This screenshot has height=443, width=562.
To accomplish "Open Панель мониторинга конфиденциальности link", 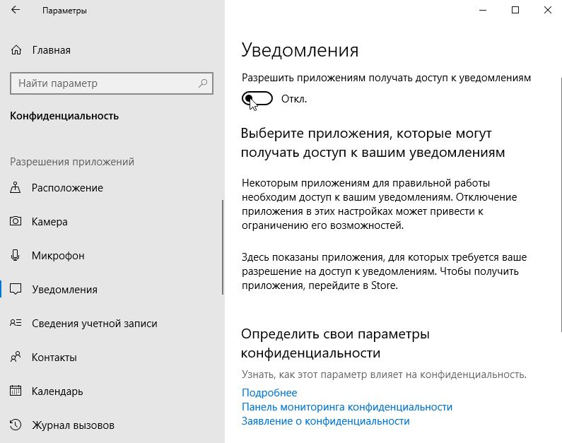I will click(x=347, y=407).
